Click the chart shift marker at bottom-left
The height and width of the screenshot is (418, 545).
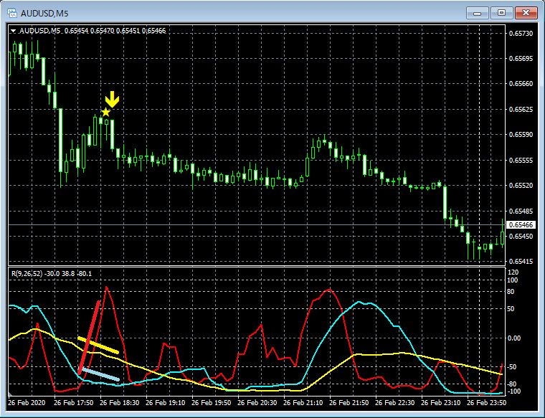(x=10, y=394)
